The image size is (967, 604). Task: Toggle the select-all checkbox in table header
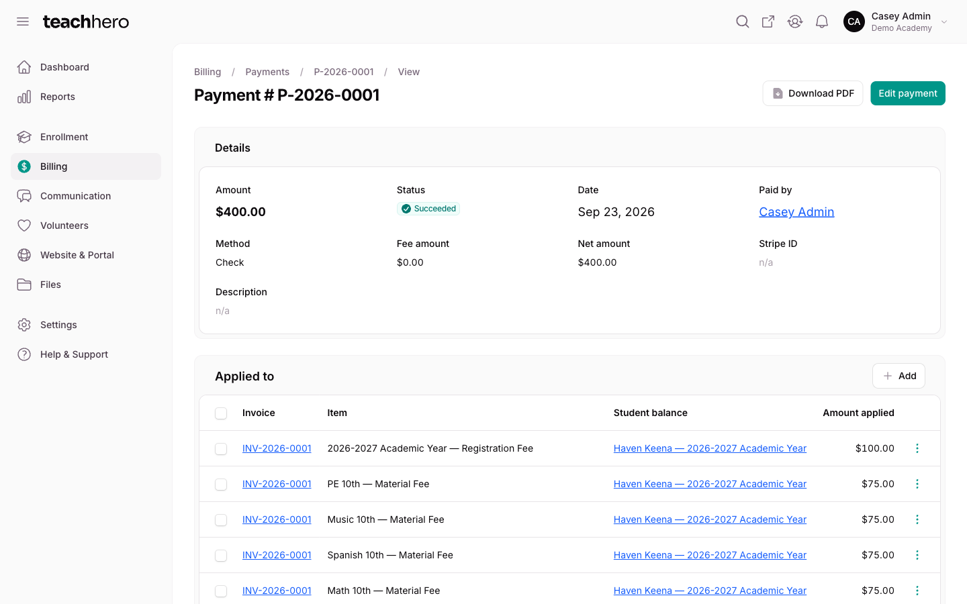click(x=221, y=413)
